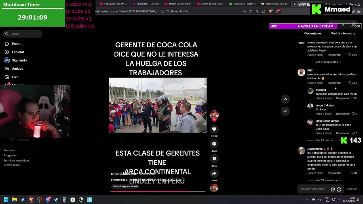Open Para ti feed

[x=17, y=44]
